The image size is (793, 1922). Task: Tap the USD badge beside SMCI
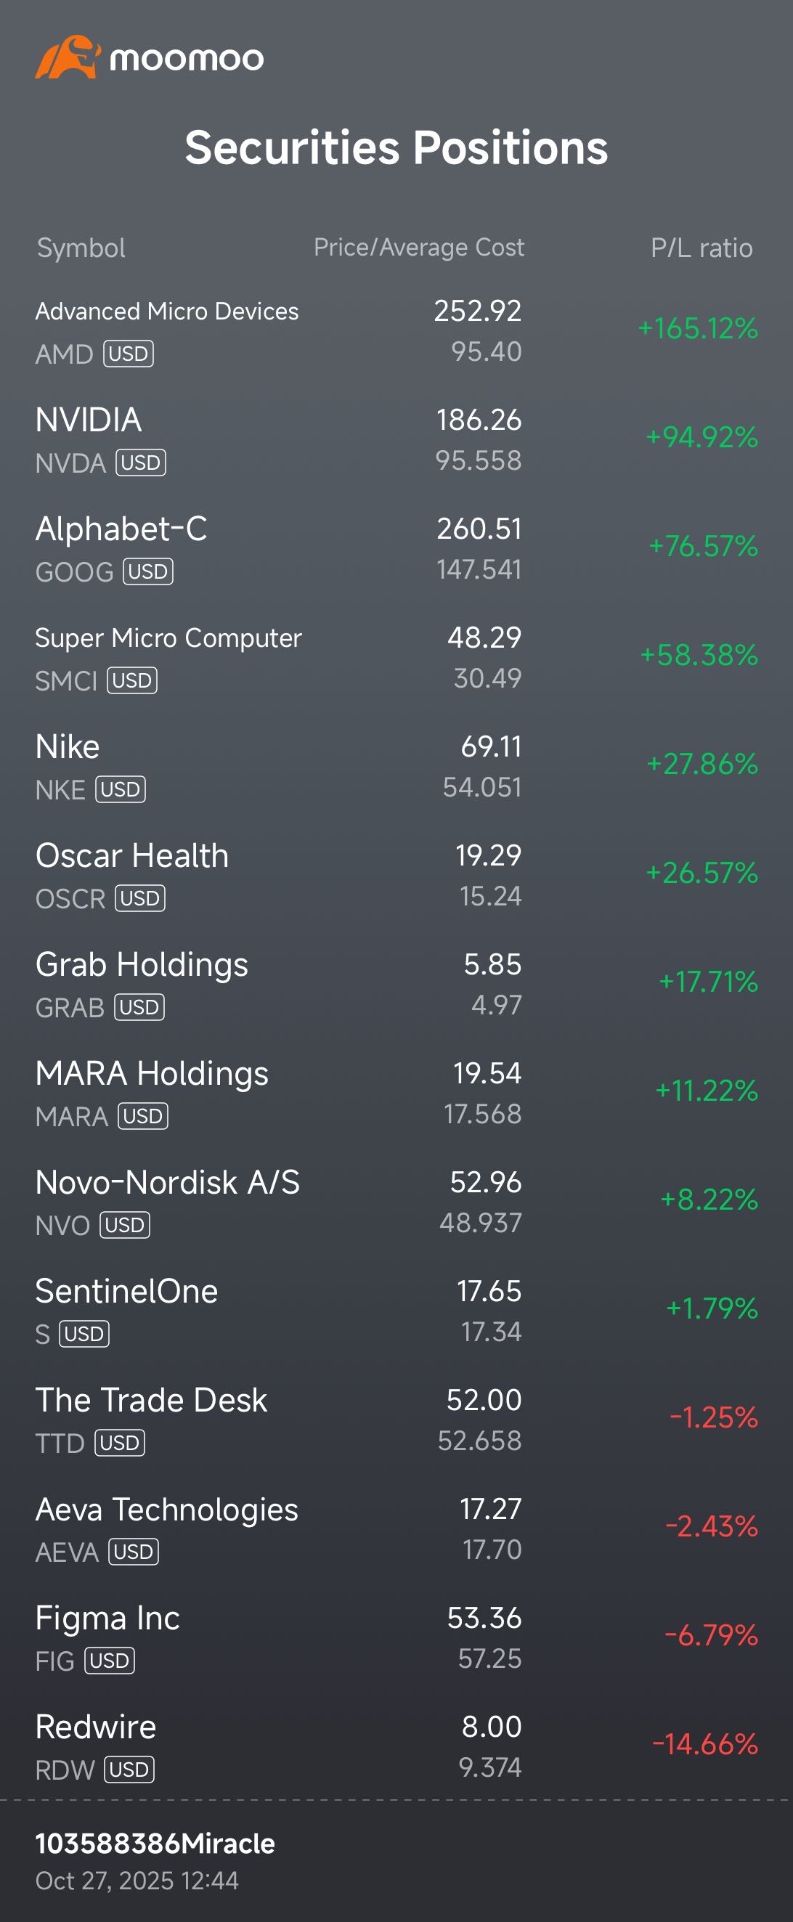coord(132,680)
